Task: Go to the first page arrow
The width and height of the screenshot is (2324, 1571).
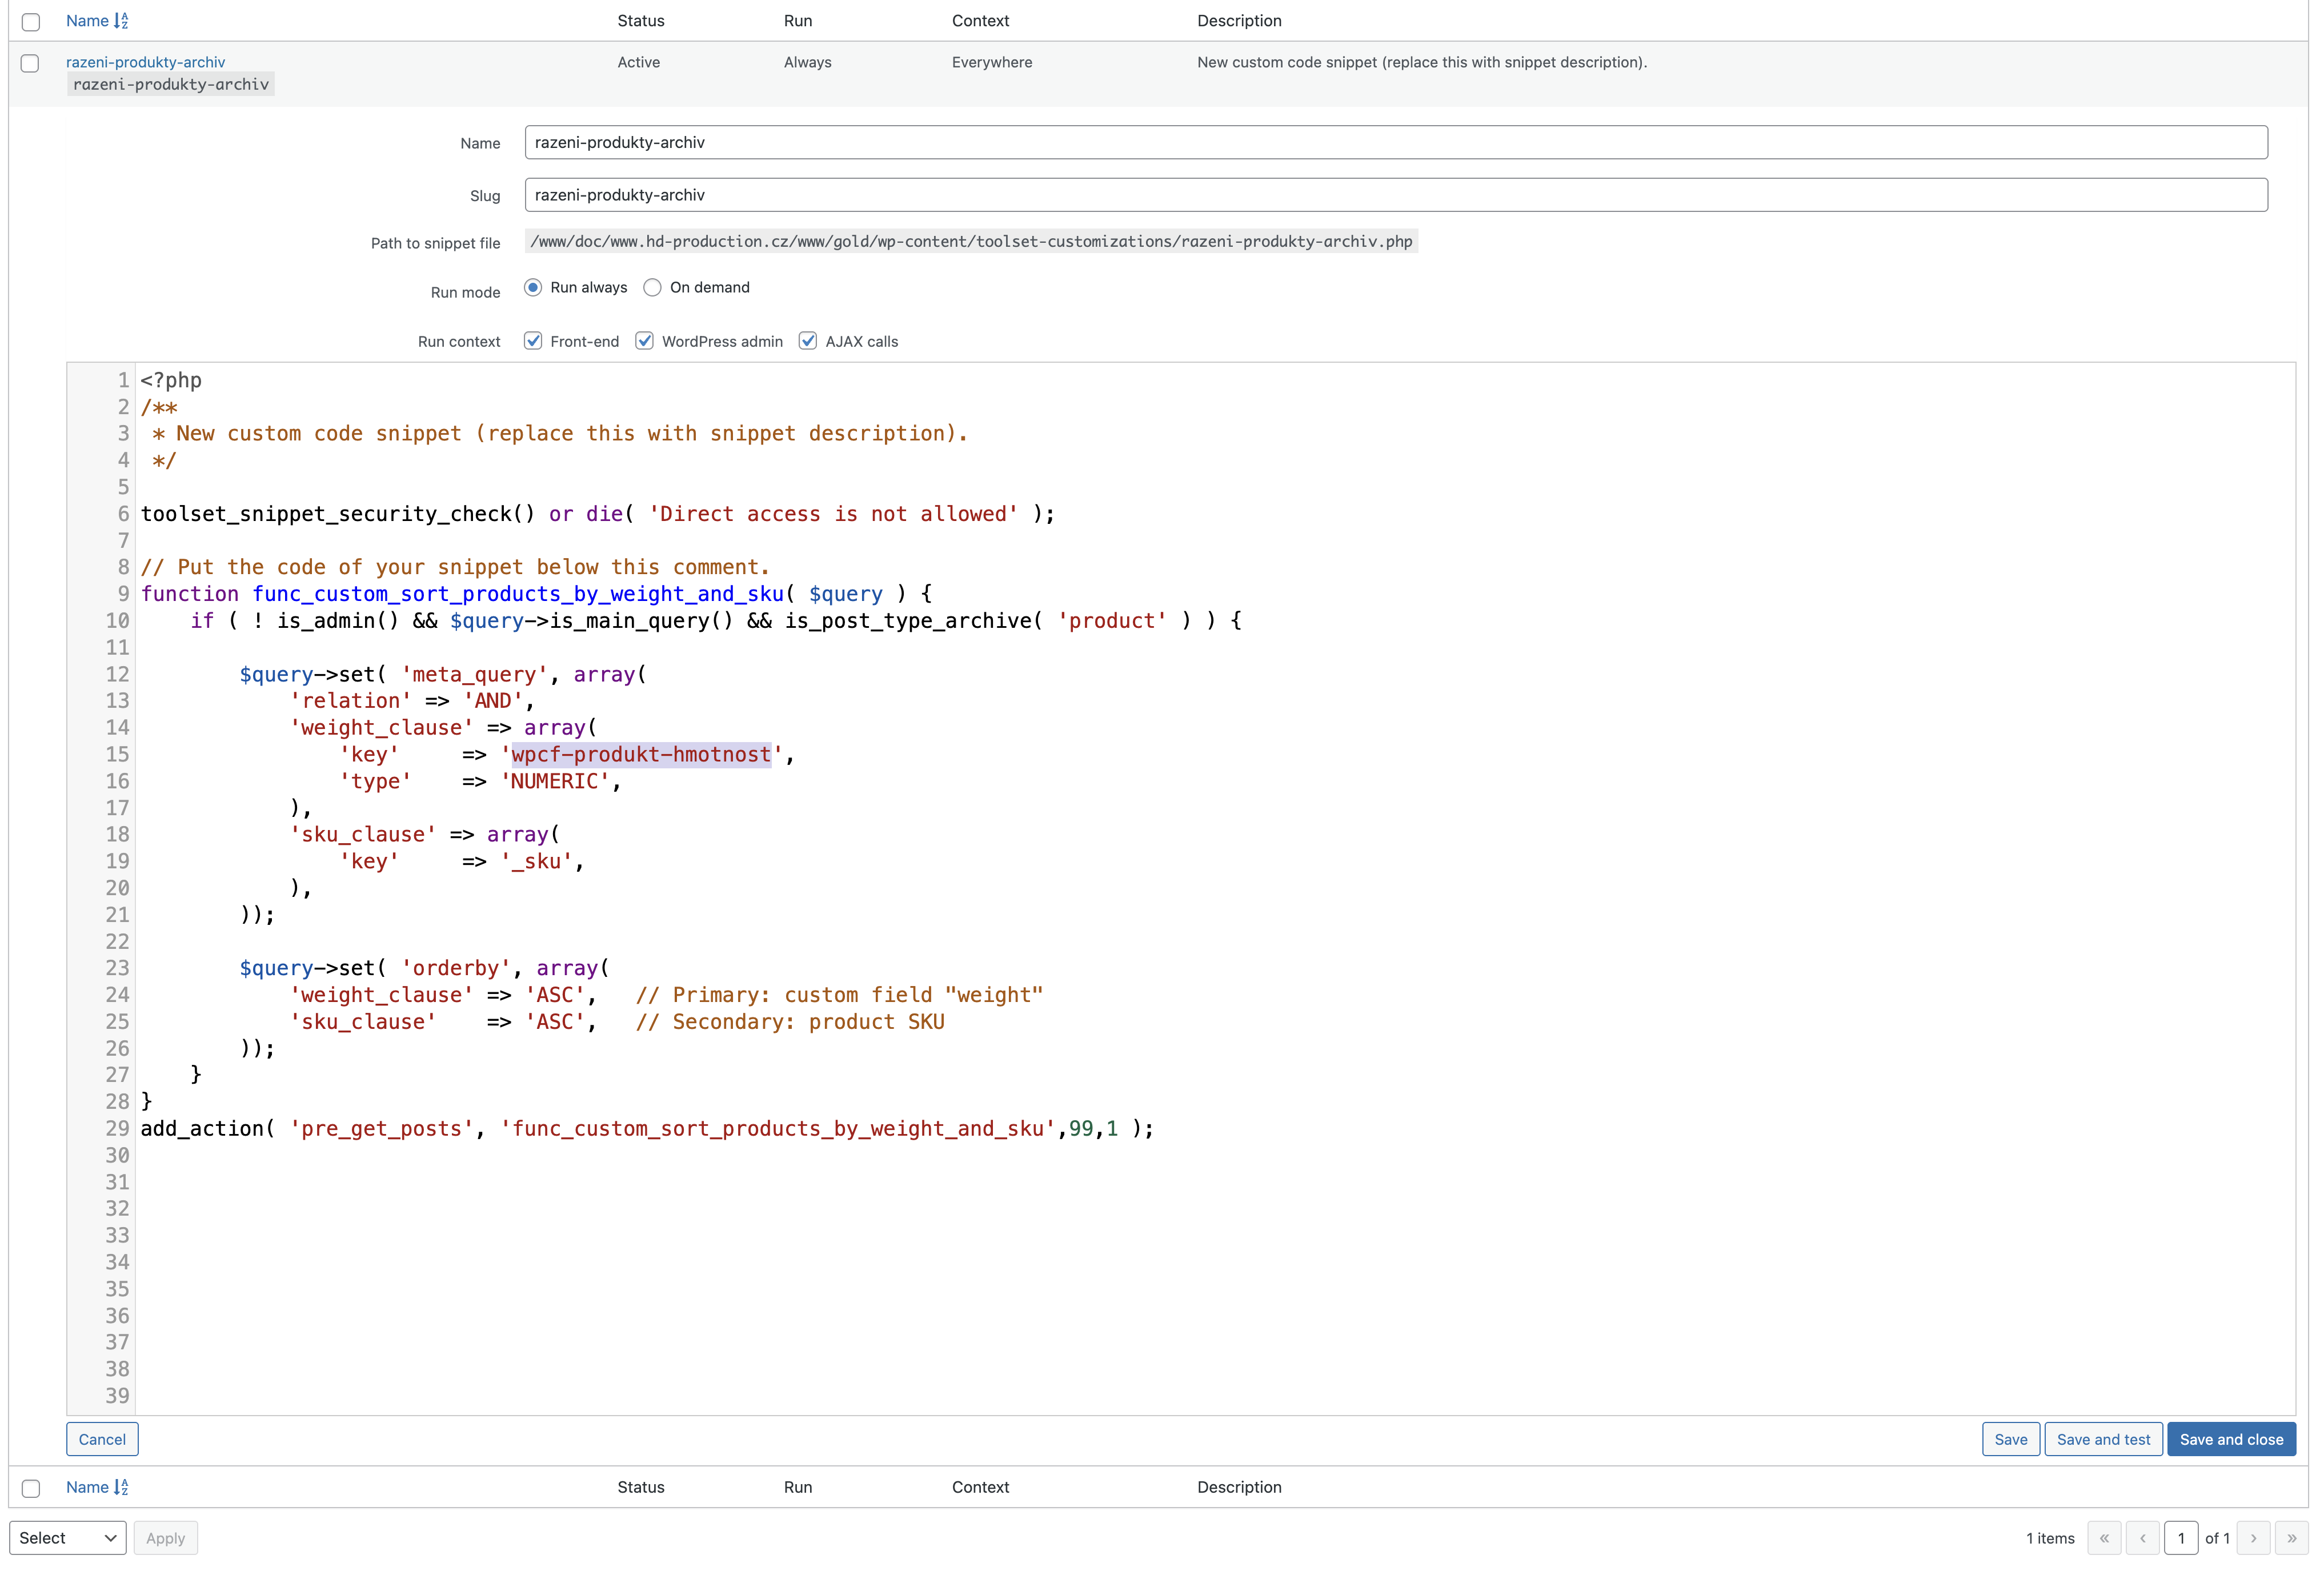Action: (x=2104, y=1538)
